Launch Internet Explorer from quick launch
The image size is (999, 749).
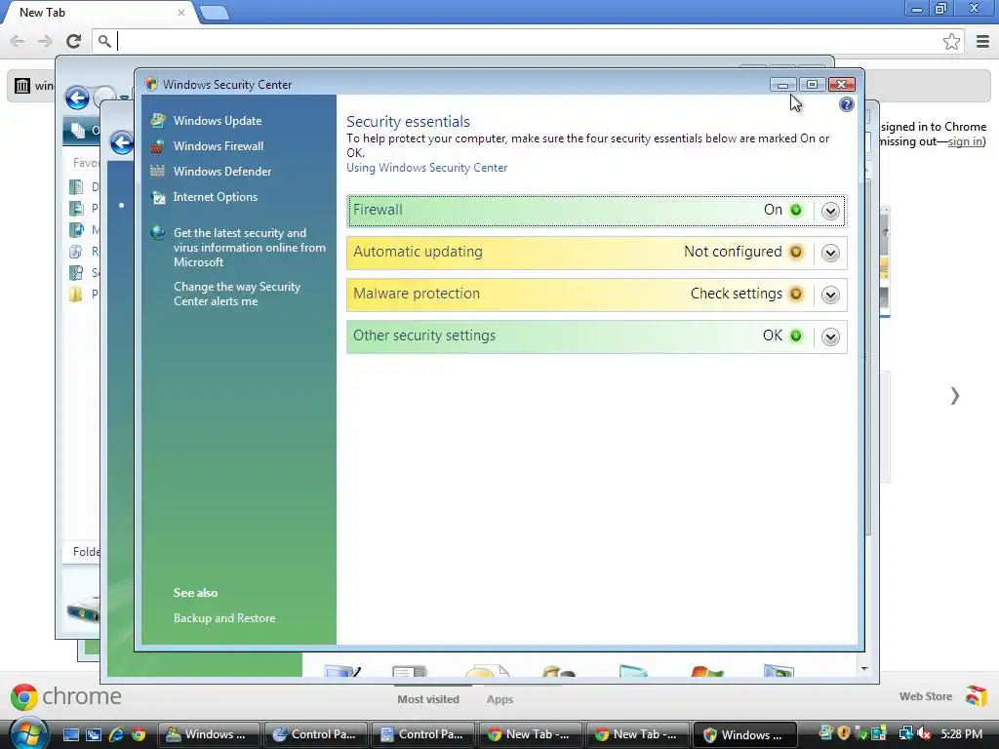[116, 734]
